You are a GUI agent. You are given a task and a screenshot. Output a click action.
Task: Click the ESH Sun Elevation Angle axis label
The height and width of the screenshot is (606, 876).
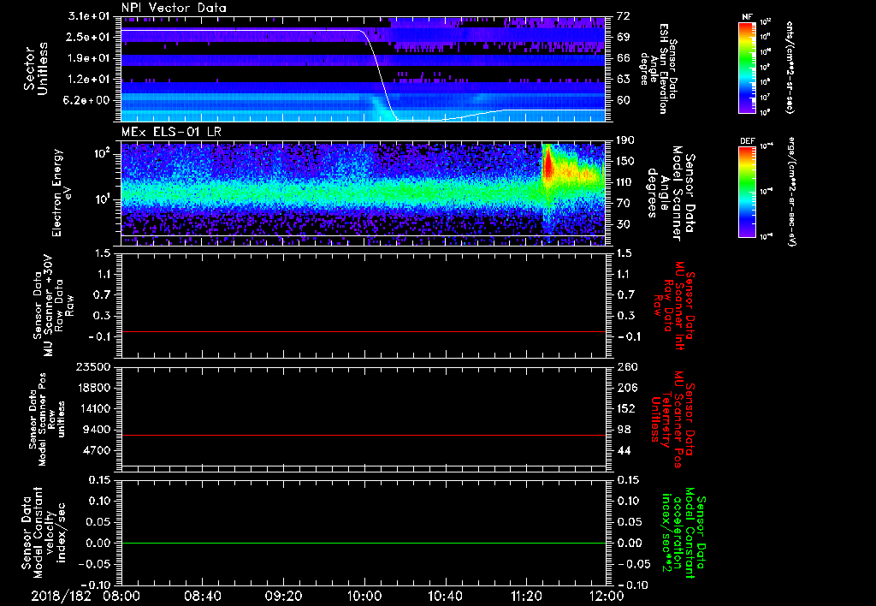[x=663, y=70]
